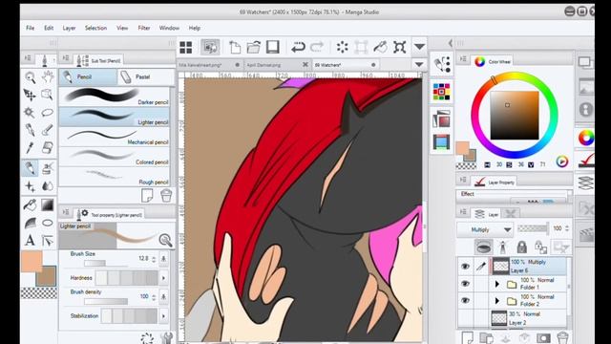The height and width of the screenshot is (344, 611).
Task: Expand Folder 2 in the layer list
Action: (x=496, y=301)
